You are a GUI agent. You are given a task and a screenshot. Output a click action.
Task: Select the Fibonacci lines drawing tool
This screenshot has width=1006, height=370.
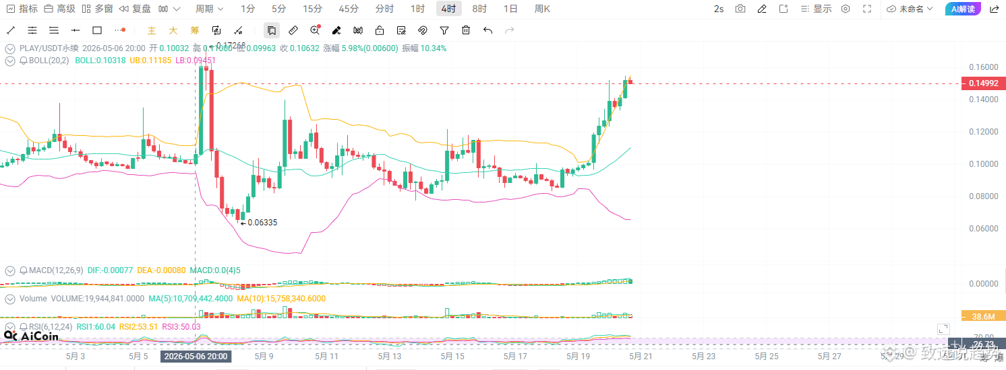pyautogui.click(x=53, y=30)
